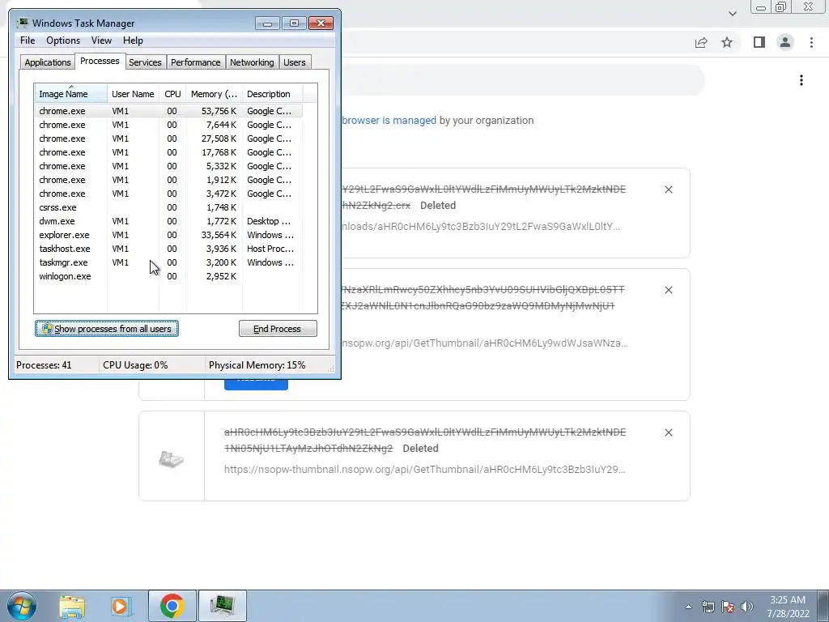This screenshot has width=829, height=622.
Task: Select the Processes tab
Action: (100, 61)
